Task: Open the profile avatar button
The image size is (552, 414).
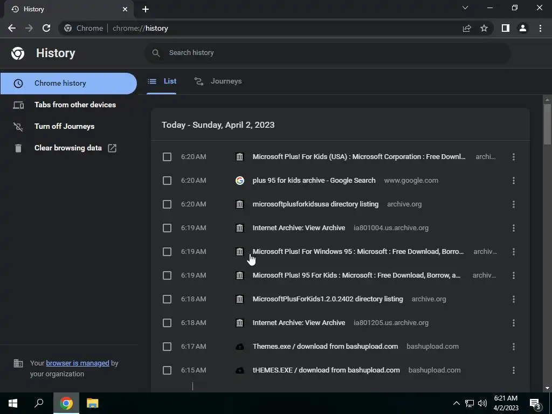Action: 523,28
